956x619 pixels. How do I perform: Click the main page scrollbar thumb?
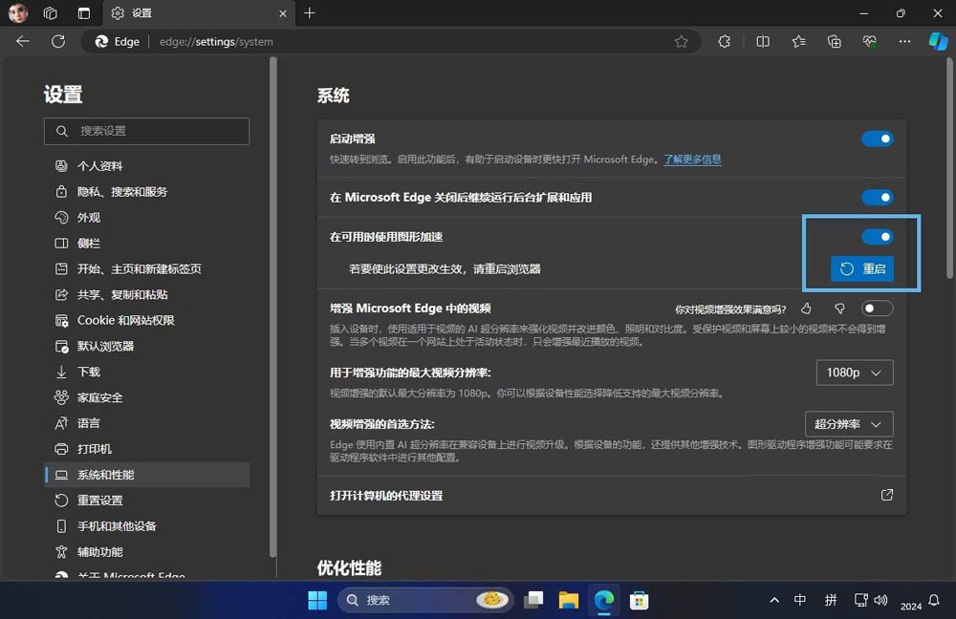click(x=949, y=169)
